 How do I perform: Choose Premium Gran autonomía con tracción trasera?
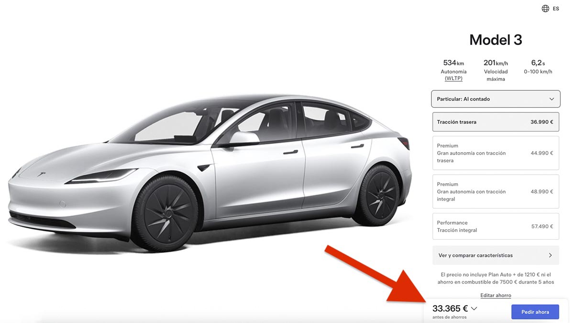click(x=496, y=153)
